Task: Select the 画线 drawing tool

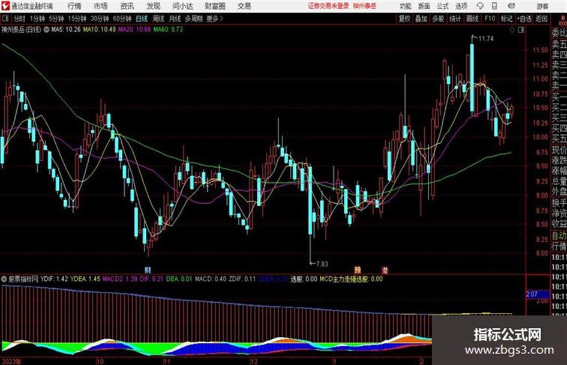Action: [x=472, y=19]
